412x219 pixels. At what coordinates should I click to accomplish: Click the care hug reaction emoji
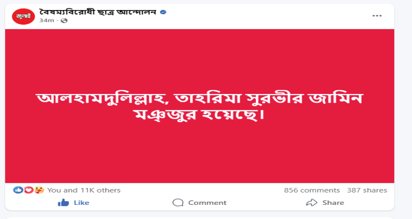38,190
